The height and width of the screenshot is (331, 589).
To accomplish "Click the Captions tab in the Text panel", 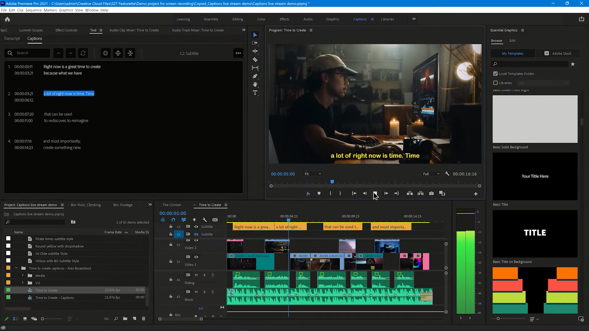I will (x=34, y=38).
